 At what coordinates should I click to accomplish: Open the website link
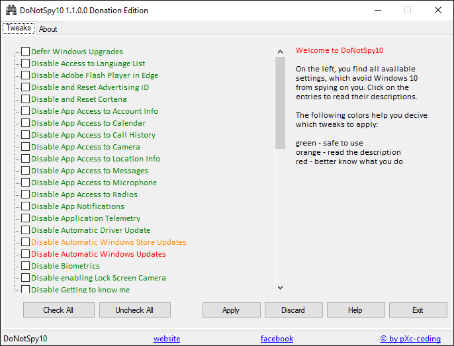(x=167, y=339)
